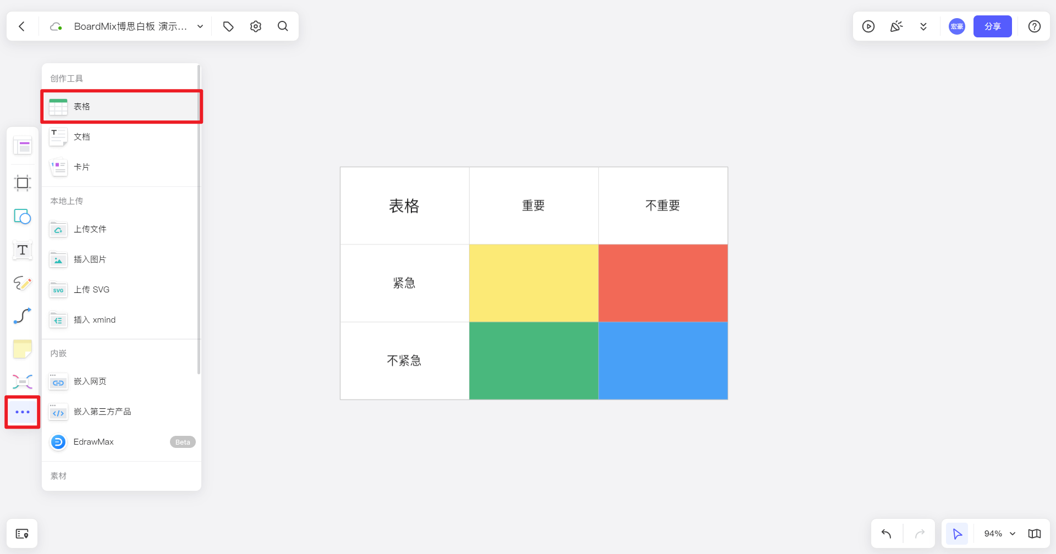Select the template tool in sidebar
This screenshot has width=1056, height=554.
click(x=23, y=146)
